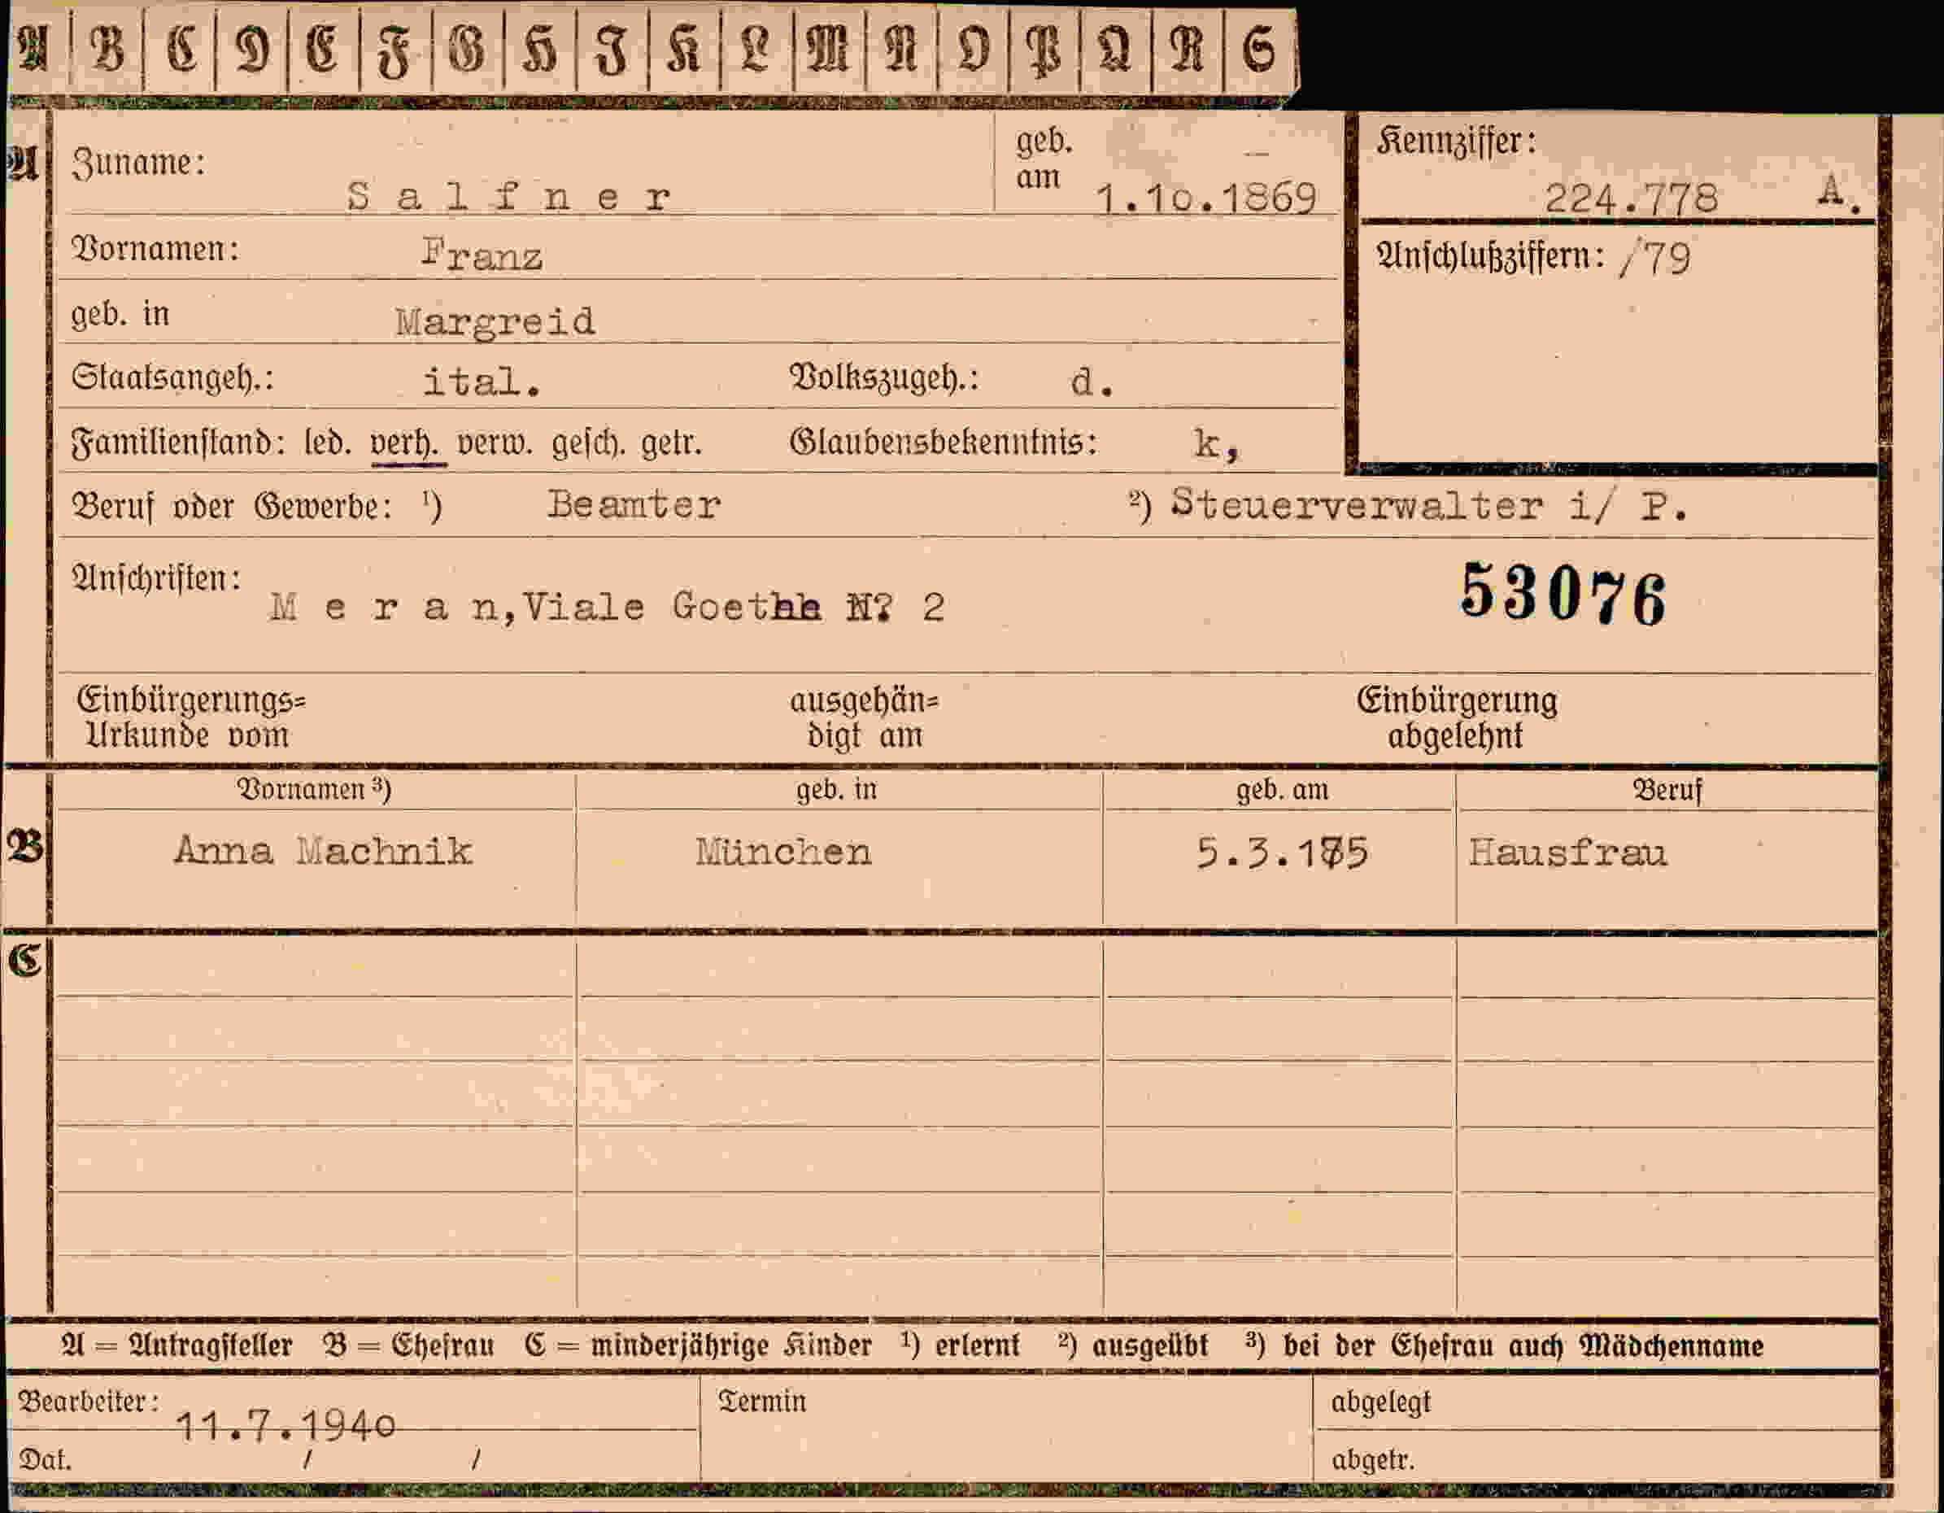Click the 'Glaubensbekenntnis:' label

(943, 442)
